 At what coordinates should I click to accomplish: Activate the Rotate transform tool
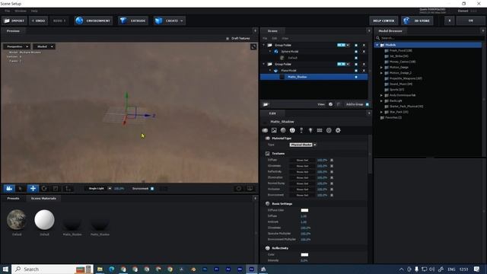coord(44,188)
